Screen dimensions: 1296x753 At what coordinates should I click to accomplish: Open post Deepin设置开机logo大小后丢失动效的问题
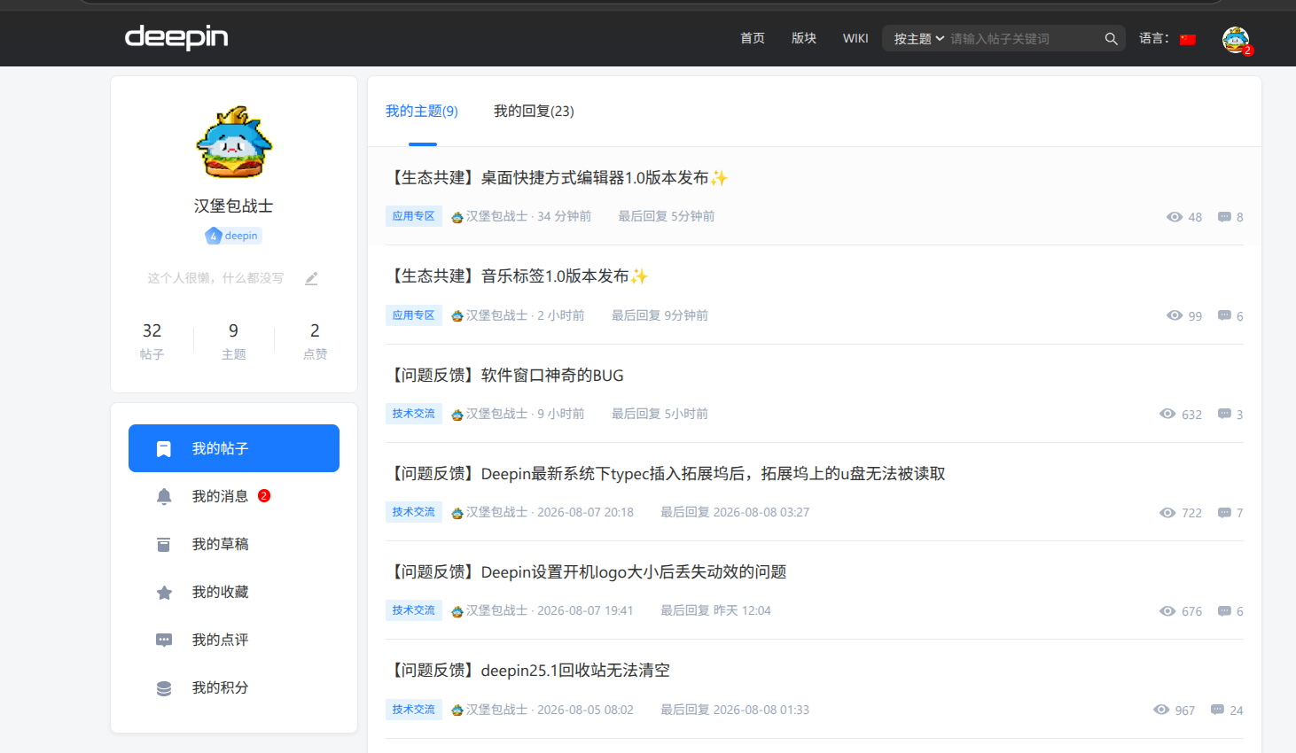[587, 572]
